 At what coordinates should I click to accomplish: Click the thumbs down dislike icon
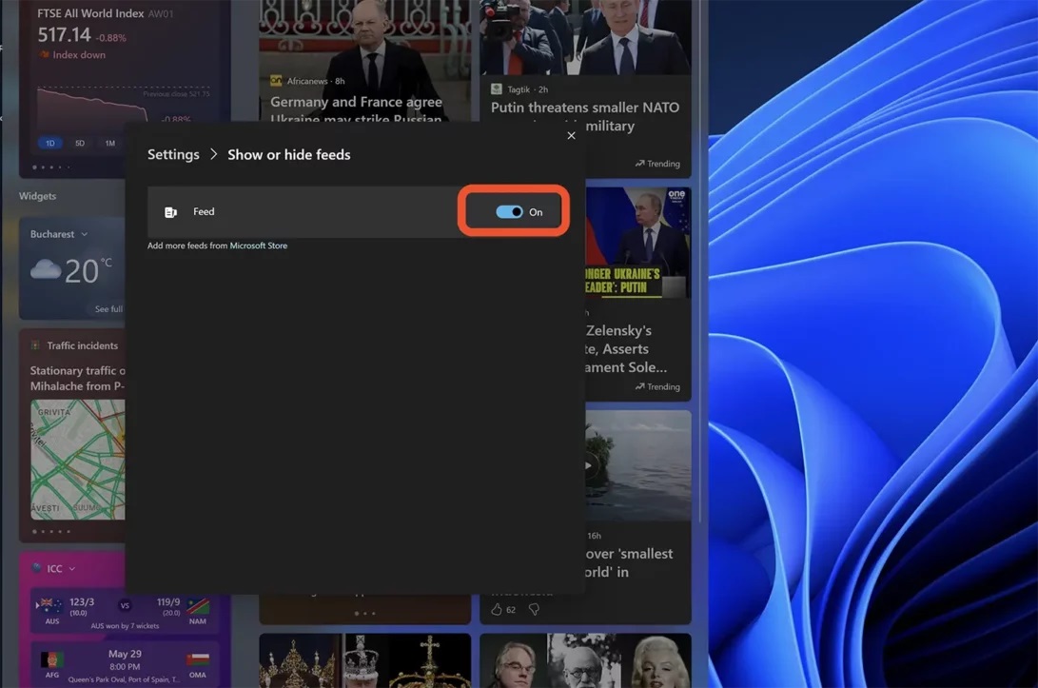[x=534, y=609]
